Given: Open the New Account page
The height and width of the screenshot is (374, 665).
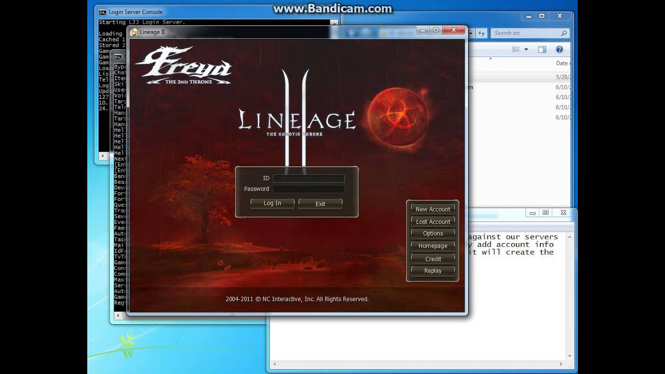Looking at the screenshot, I should click(433, 209).
